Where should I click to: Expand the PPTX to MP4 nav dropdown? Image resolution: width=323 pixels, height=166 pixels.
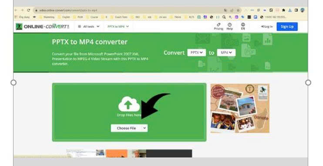tap(118, 27)
